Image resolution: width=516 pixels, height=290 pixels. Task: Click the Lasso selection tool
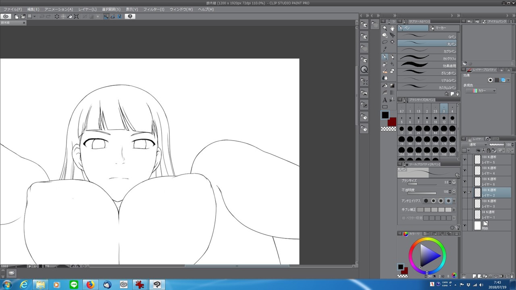pos(385,42)
